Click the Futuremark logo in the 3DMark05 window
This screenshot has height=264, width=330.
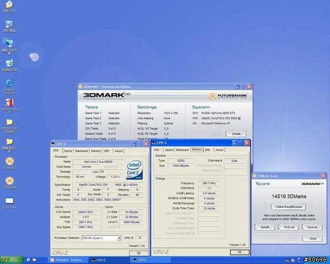(228, 96)
